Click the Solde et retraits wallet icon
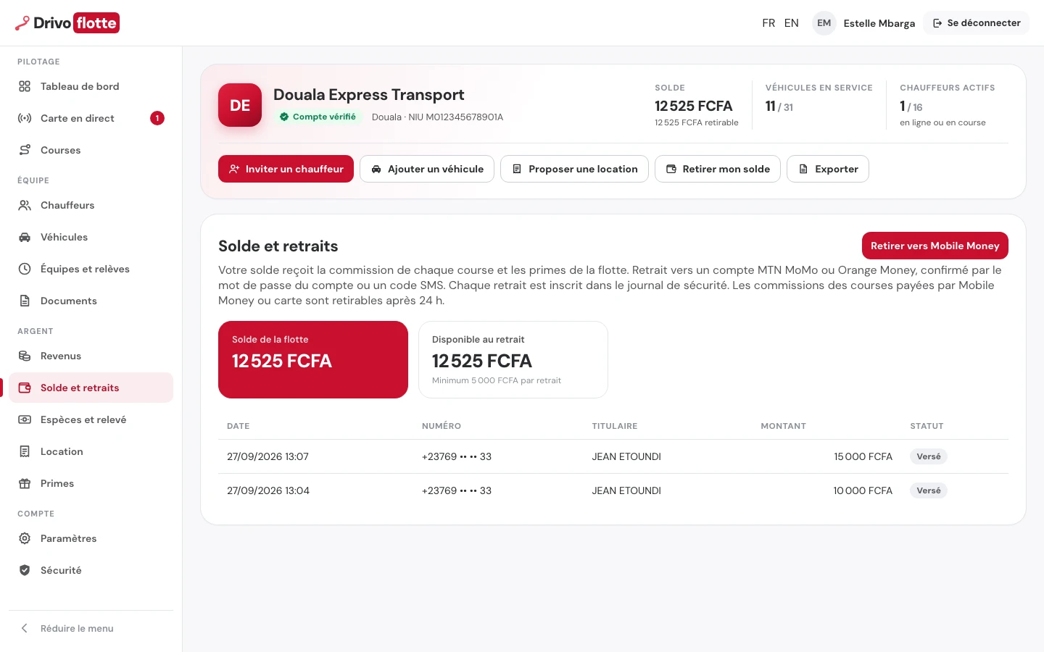This screenshot has width=1044, height=652. 25,388
